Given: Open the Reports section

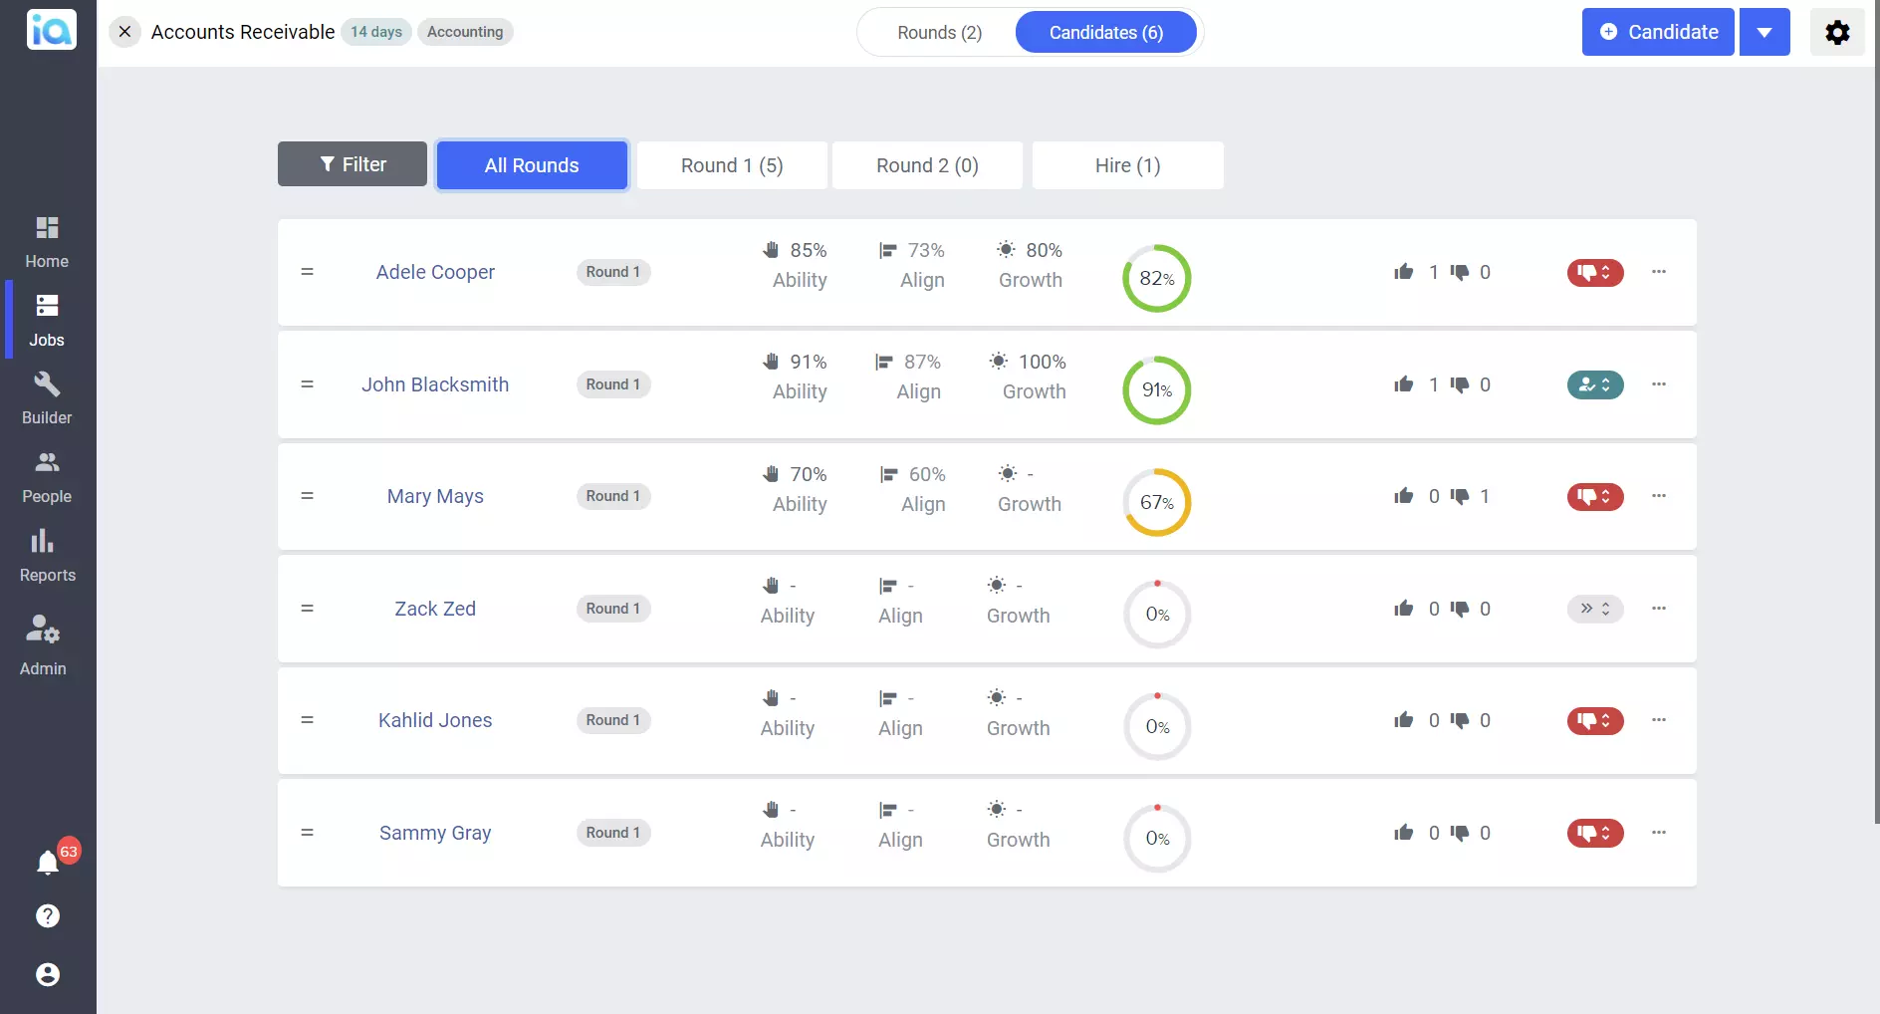Looking at the screenshot, I should coord(46,555).
